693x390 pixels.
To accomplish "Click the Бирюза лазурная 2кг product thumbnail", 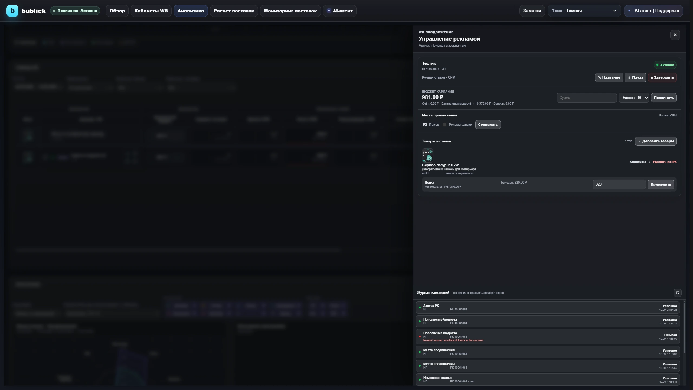I will click(427, 155).
